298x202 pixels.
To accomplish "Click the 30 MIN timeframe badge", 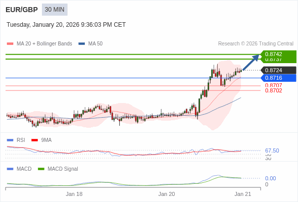I will 55,10.
